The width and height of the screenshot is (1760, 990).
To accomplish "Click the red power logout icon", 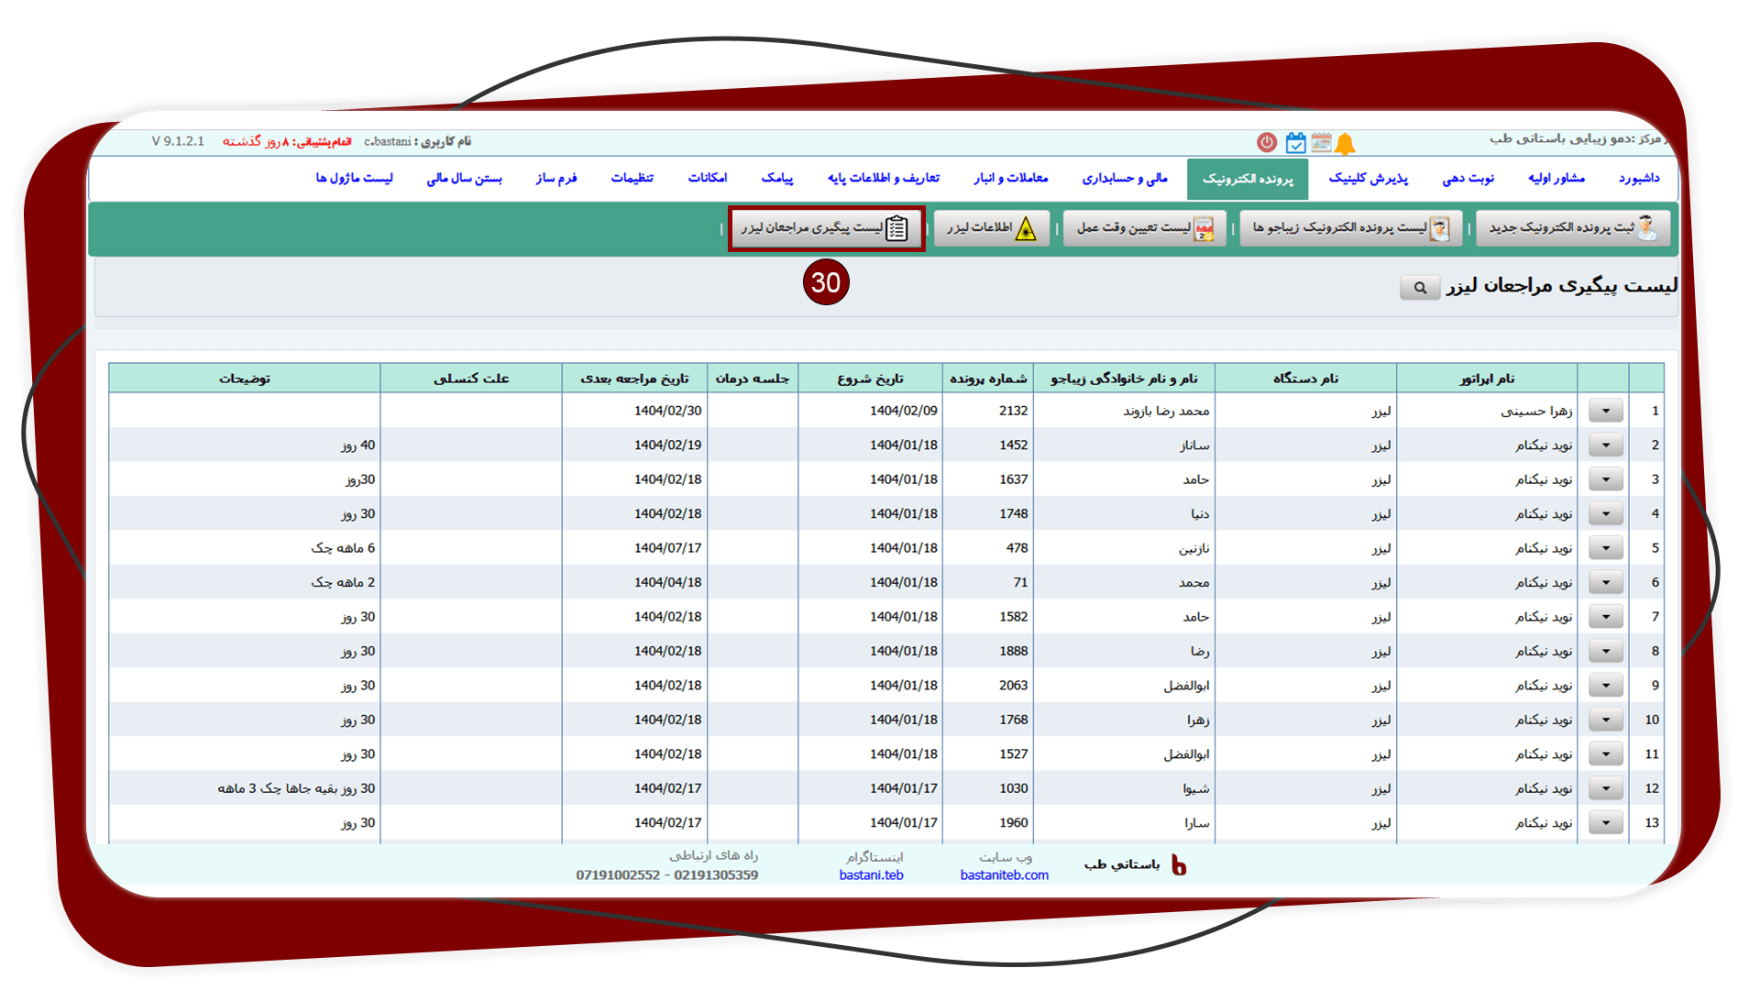I will 1267,142.
